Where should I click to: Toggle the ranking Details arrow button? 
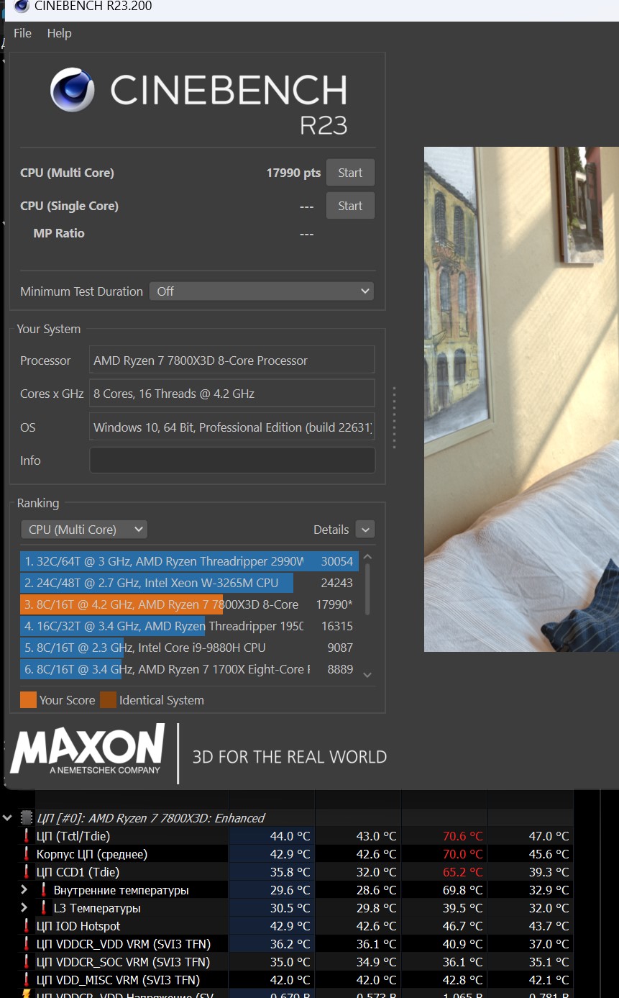pos(365,530)
